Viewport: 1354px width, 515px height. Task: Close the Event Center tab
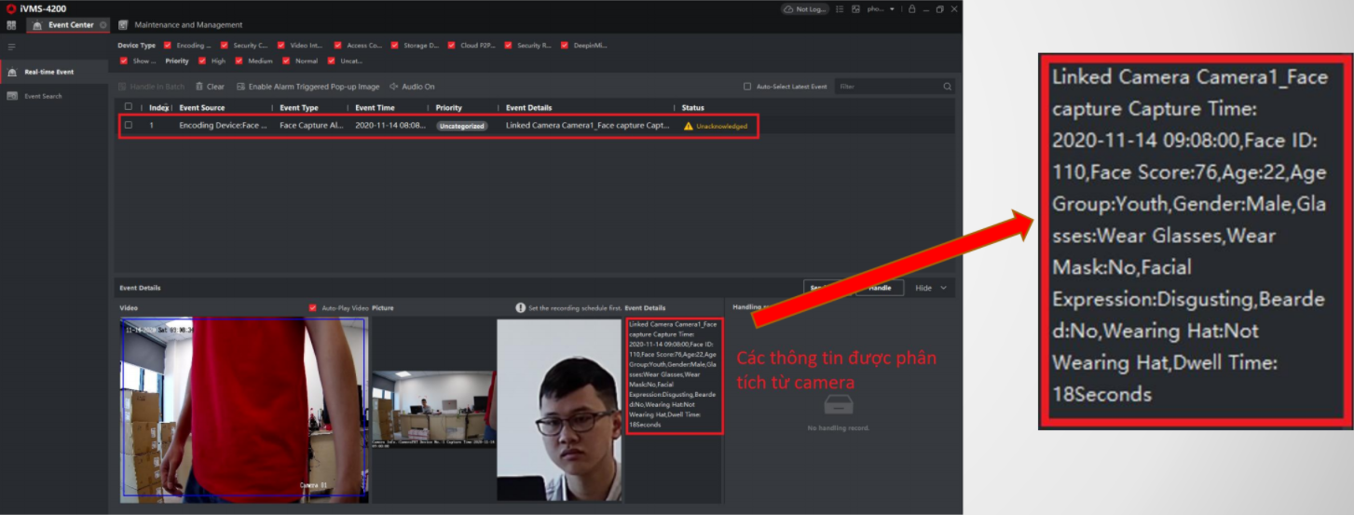click(x=103, y=25)
